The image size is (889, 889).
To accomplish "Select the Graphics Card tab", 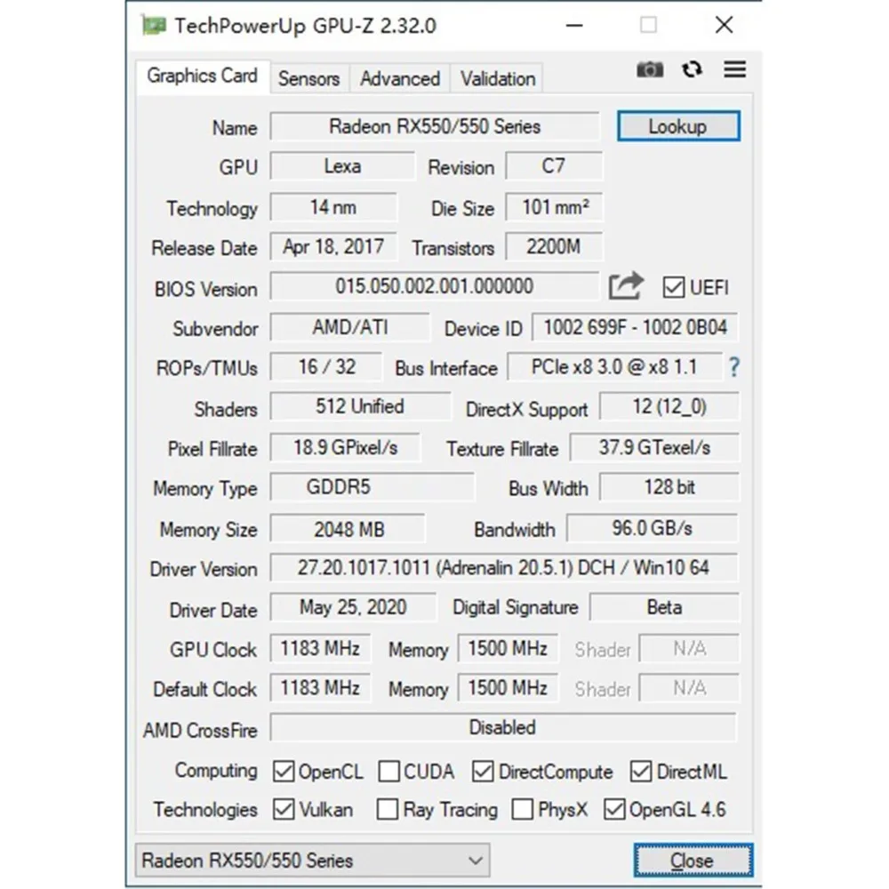I will (x=203, y=76).
